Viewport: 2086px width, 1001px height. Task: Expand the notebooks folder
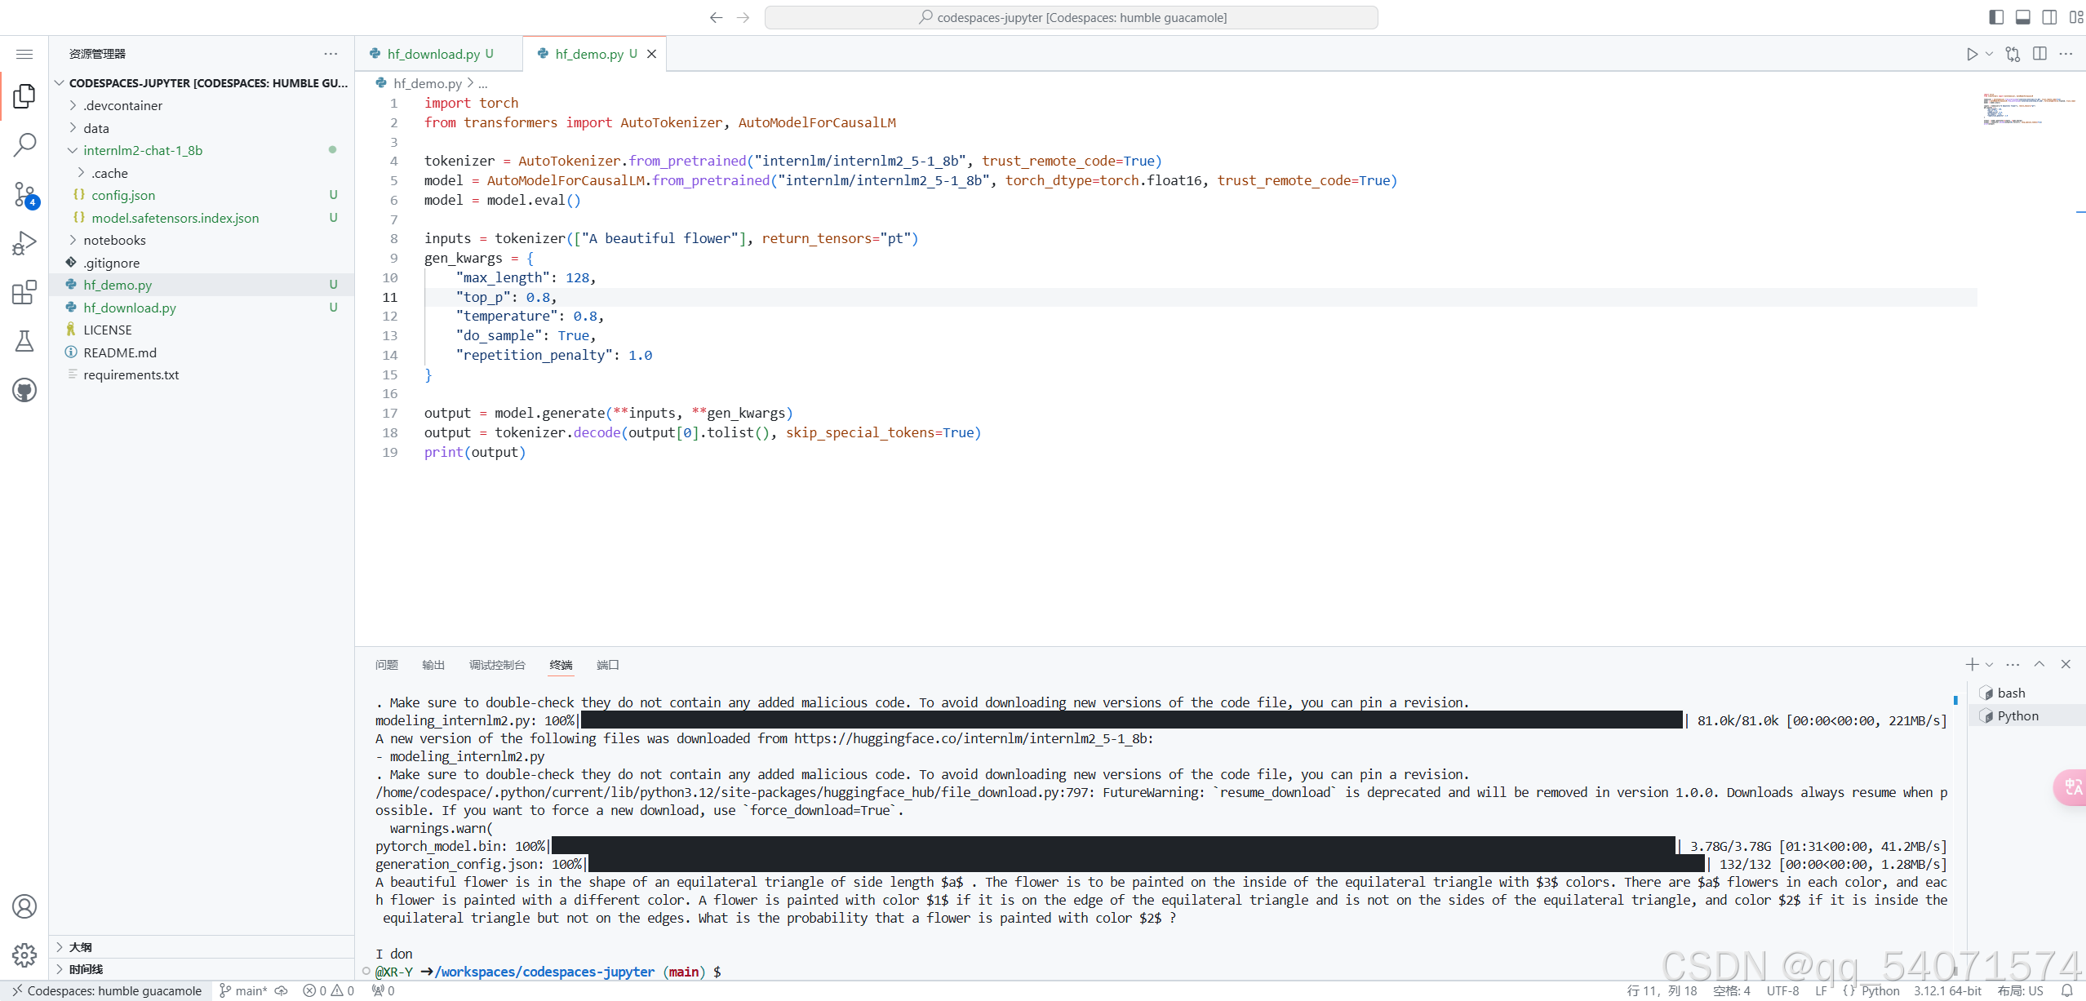tap(114, 240)
